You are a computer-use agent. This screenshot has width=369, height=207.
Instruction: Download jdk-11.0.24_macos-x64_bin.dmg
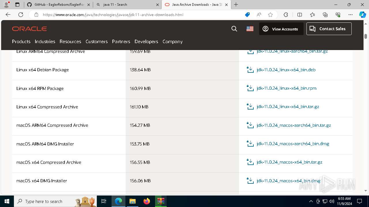pyautogui.click(x=289, y=181)
